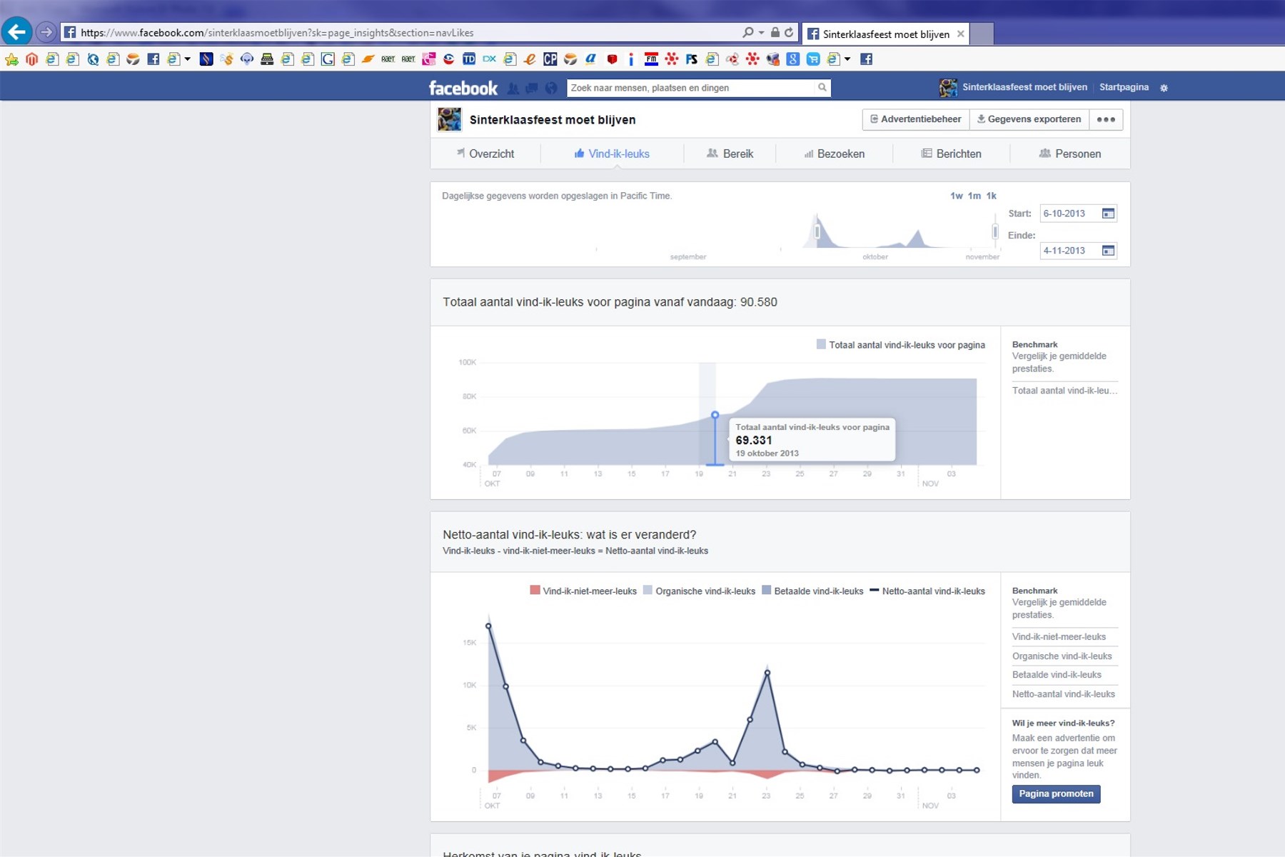Image resolution: width=1285 pixels, height=857 pixels.
Task: Select Betaalde vind-ik-leuks benchmark option
Action: point(1057,675)
